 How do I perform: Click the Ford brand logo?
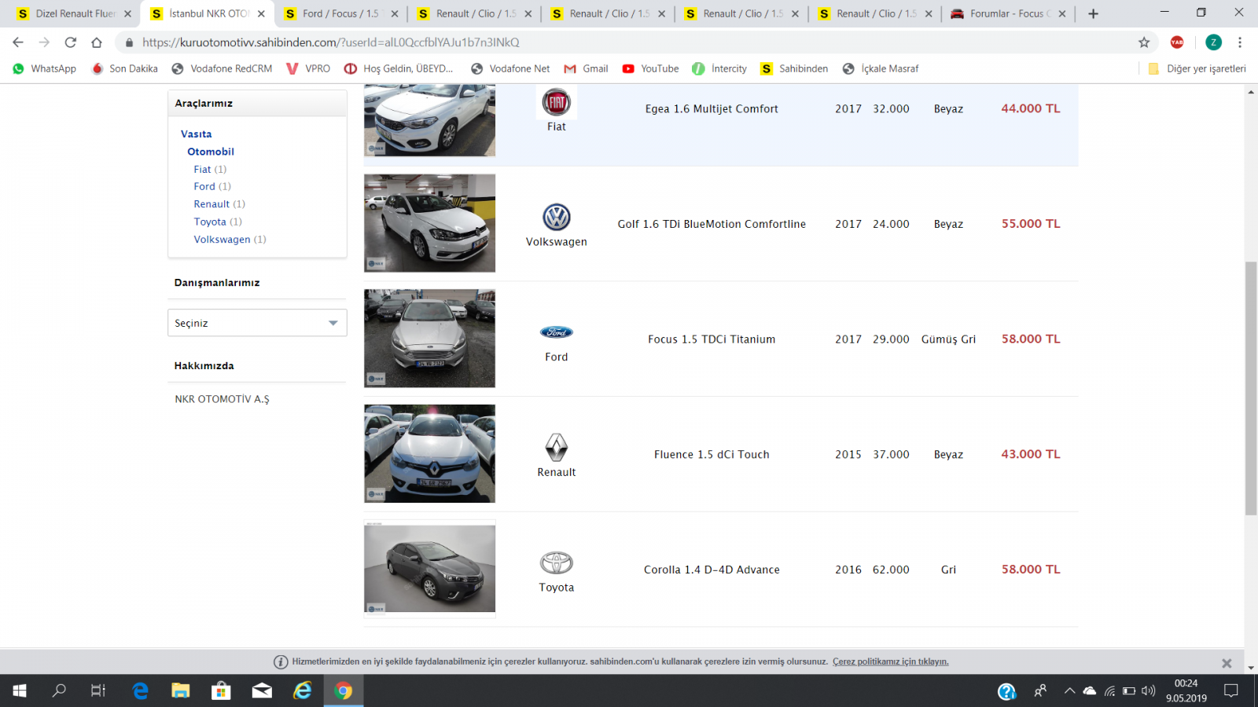coord(557,332)
